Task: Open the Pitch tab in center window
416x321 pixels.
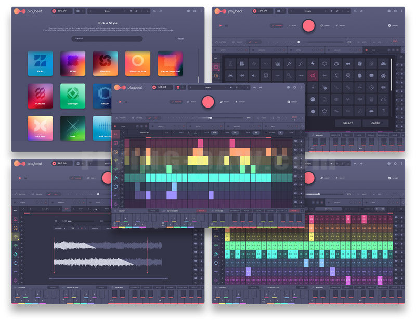Action: coord(205,126)
